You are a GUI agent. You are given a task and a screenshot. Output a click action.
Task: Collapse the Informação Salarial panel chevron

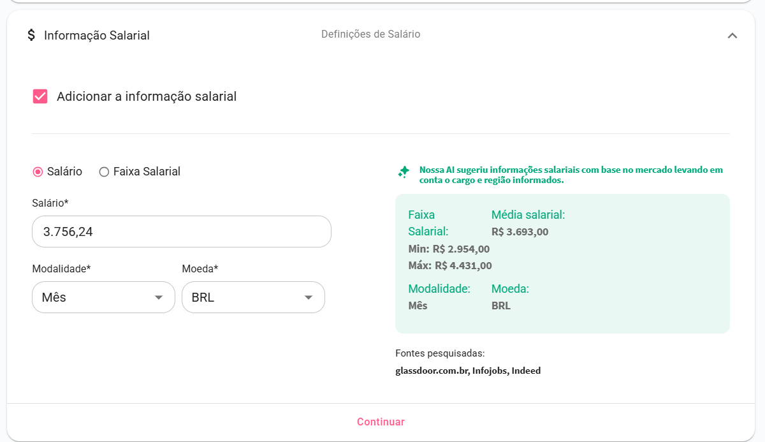(x=732, y=36)
